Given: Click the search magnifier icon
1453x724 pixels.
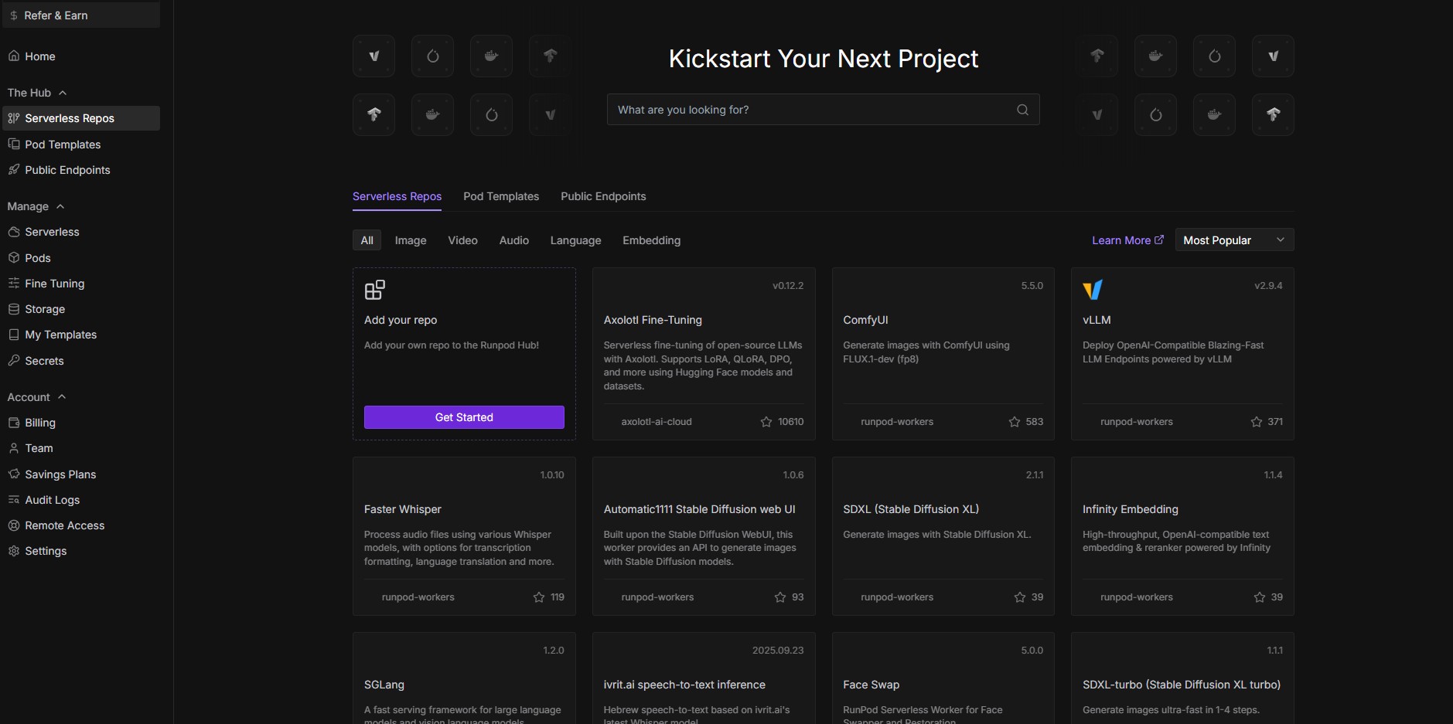Looking at the screenshot, I should [1022, 110].
